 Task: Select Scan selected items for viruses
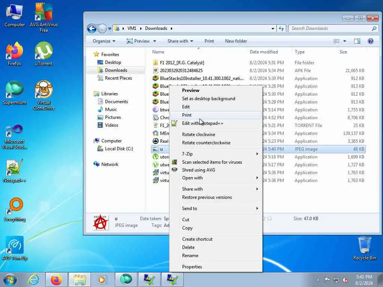[x=216, y=162]
